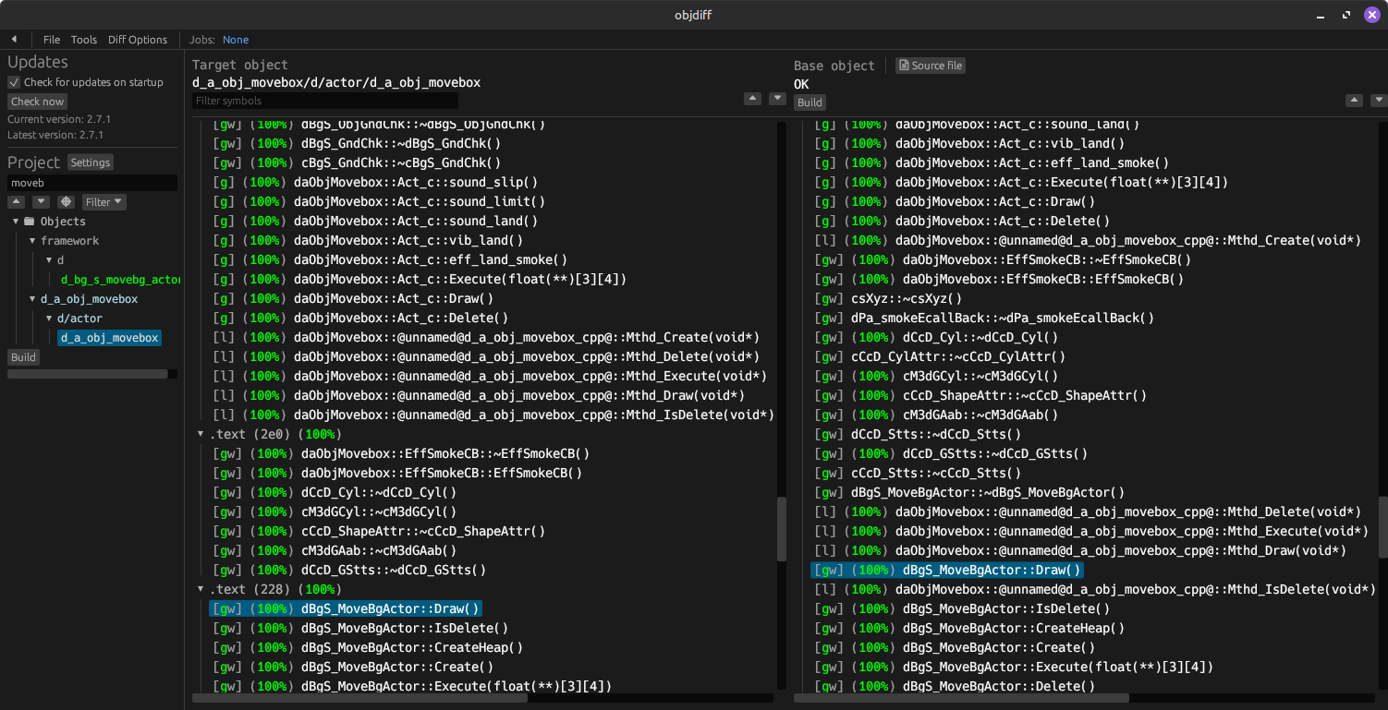The image size is (1388, 710).
Task: Click the crosshair locate-current-object icon
Action: (x=66, y=201)
